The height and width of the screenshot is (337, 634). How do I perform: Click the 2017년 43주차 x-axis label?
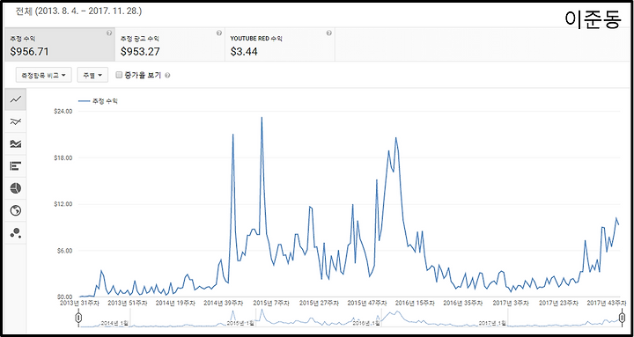click(x=606, y=303)
